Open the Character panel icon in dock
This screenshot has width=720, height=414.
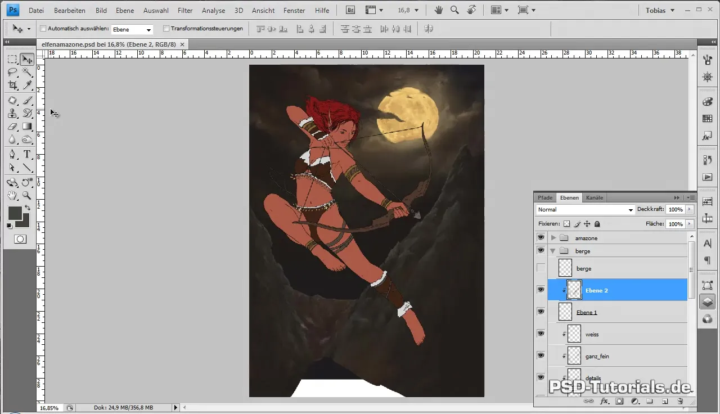708,244
